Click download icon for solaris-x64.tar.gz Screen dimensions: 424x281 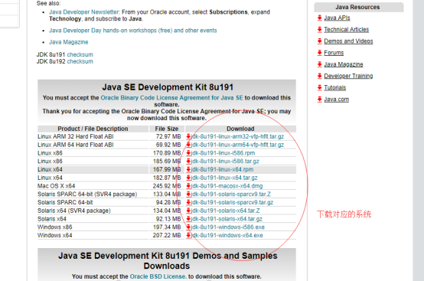188,219
